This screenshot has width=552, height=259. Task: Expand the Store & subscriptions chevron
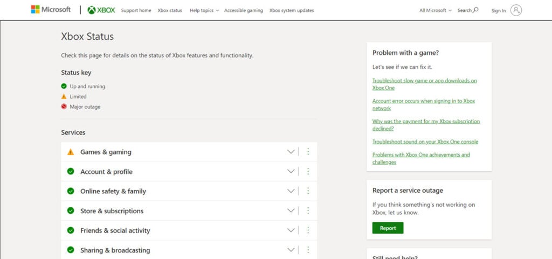click(x=291, y=211)
